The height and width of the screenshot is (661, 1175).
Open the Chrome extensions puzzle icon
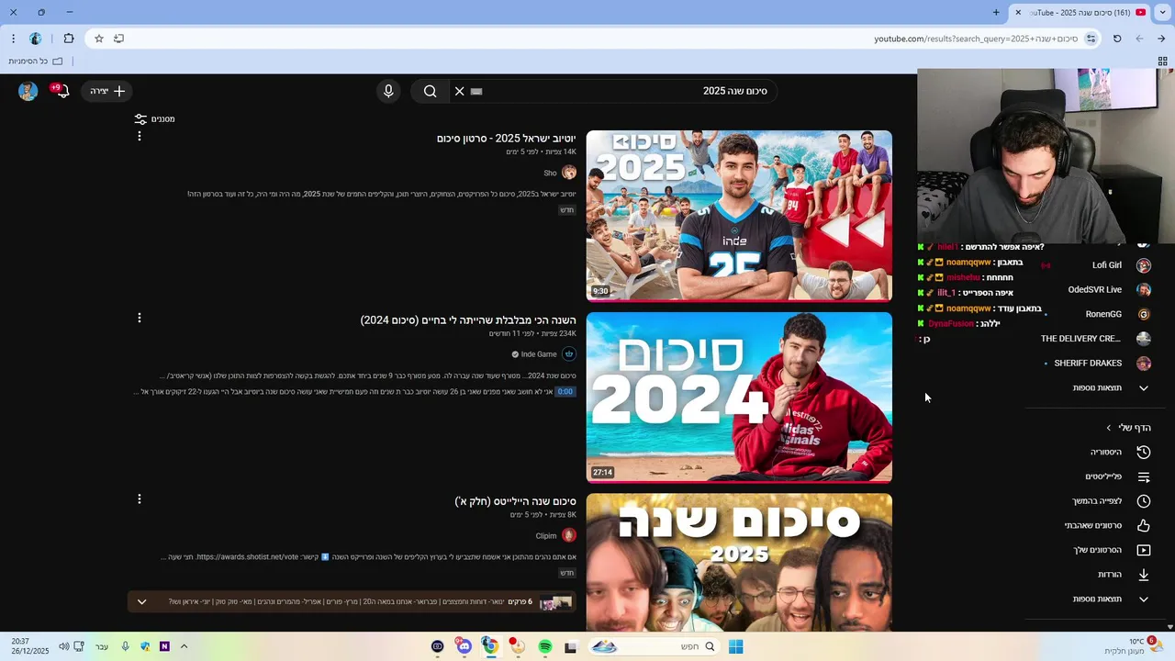[69, 39]
